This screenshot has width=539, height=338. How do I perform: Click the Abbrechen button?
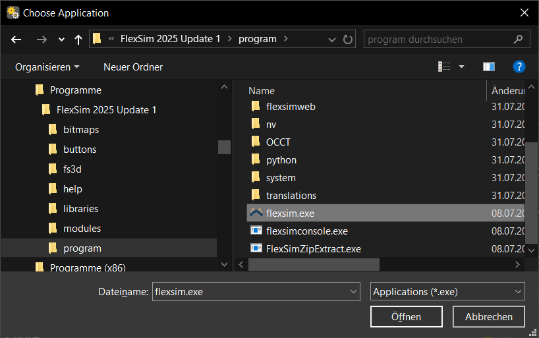tap(489, 317)
